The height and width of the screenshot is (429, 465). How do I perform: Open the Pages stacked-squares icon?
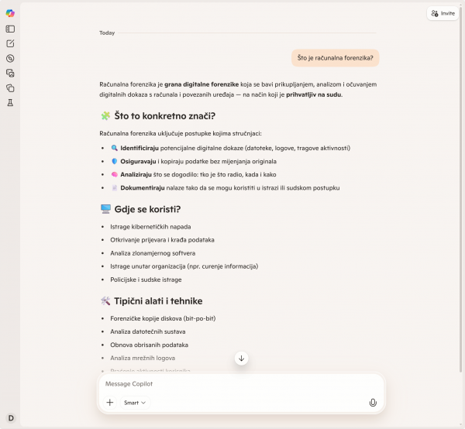[10, 88]
